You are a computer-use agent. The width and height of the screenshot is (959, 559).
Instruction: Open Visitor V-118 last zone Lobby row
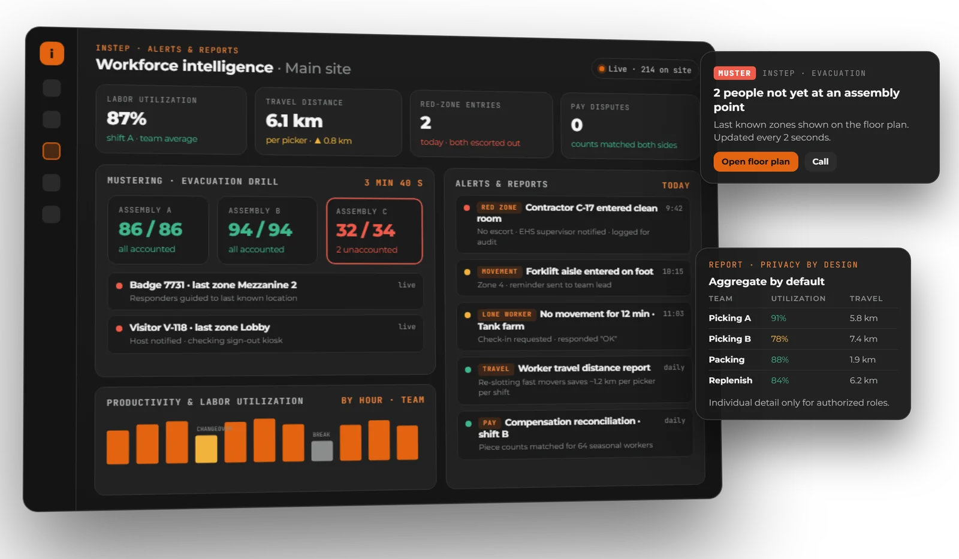[x=266, y=334]
